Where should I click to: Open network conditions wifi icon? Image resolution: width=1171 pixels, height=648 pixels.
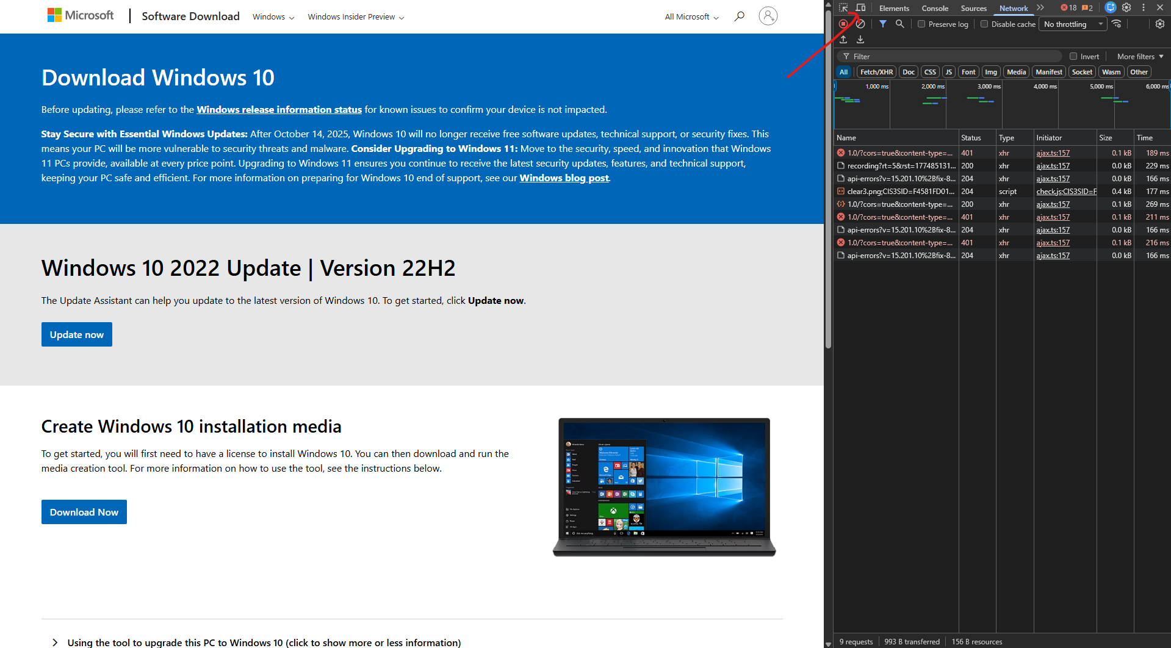coord(1117,24)
